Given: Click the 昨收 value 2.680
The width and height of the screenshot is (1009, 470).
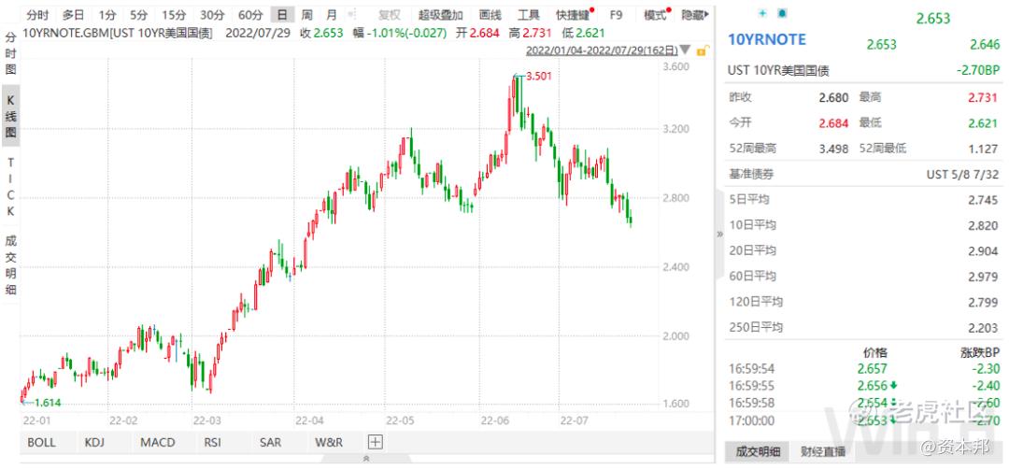Looking at the screenshot, I should click(x=834, y=98).
